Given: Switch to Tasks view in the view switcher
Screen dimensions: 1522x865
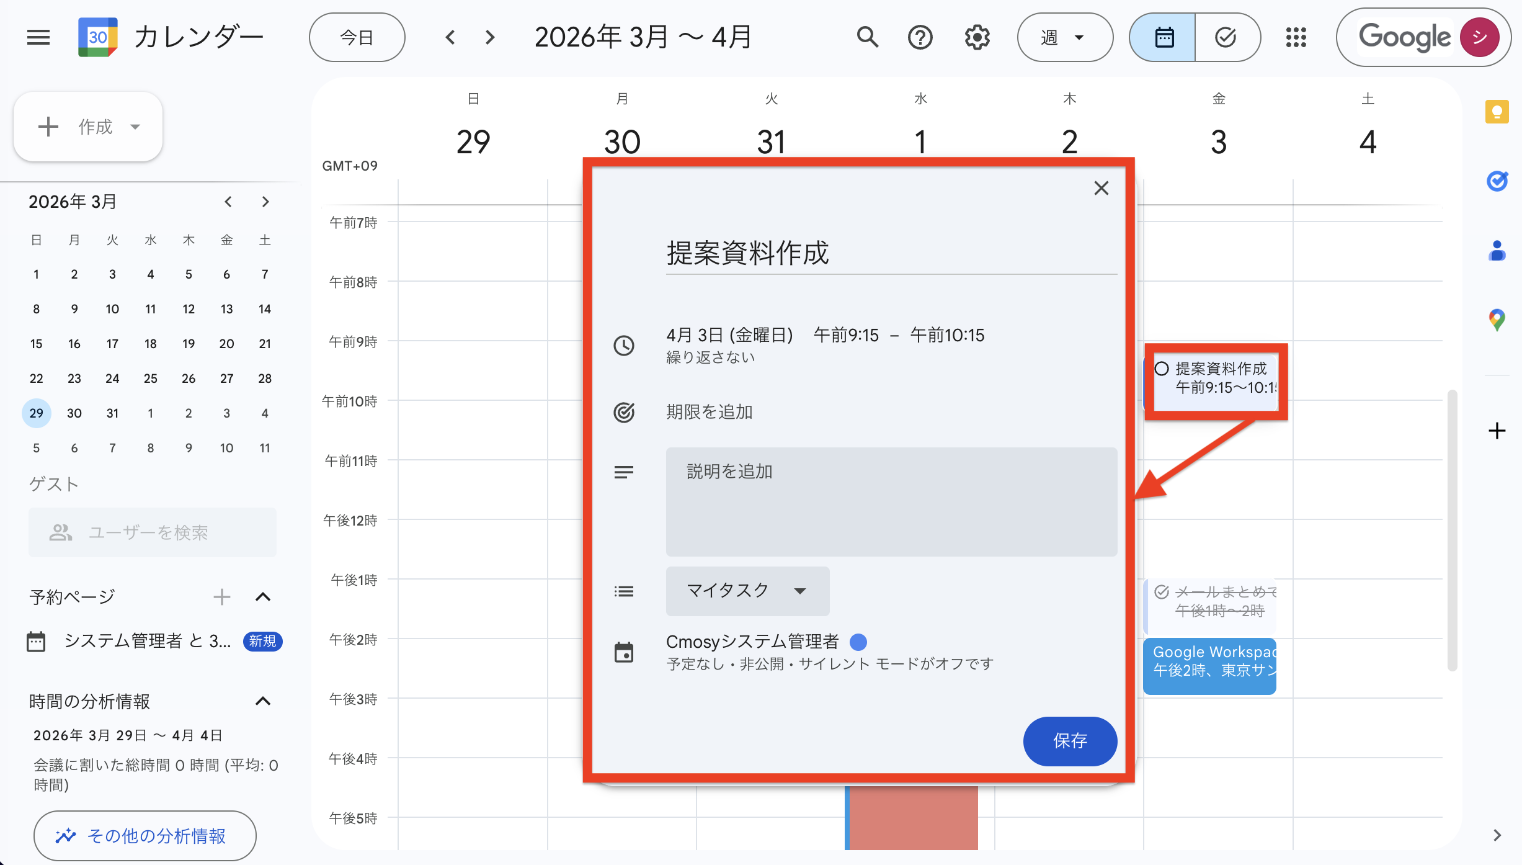Looking at the screenshot, I should pyautogui.click(x=1227, y=37).
